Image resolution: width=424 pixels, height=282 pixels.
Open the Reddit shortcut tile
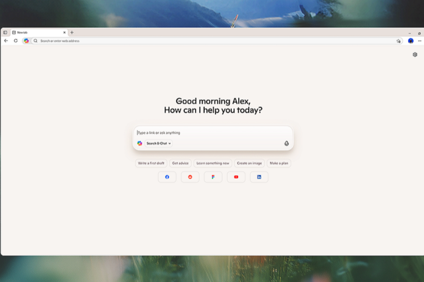(190, 177)
